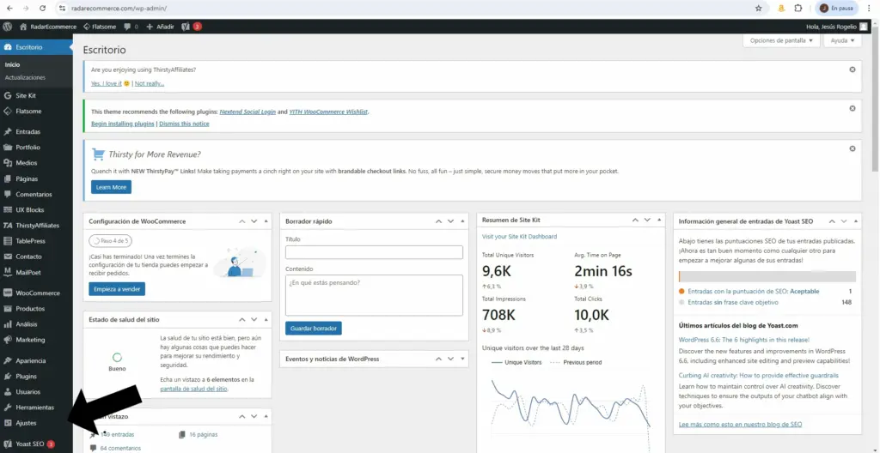Dismiss Thirsty for More Revenue notice
Viewport: 880px width, 453px height.
pos(852,148)
